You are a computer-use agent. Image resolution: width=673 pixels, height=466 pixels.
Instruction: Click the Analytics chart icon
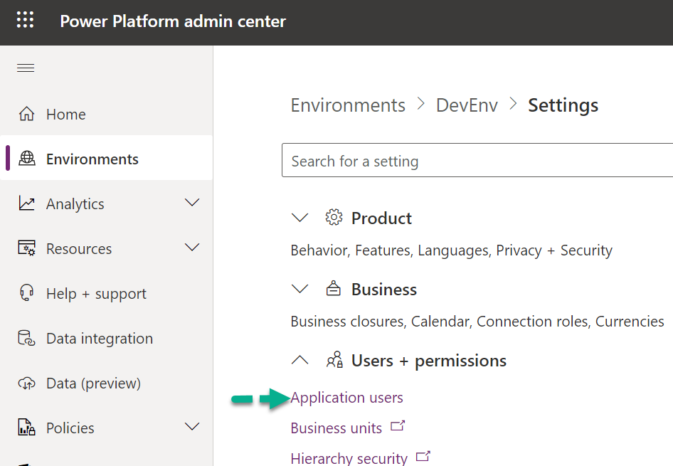pos(26,204)
